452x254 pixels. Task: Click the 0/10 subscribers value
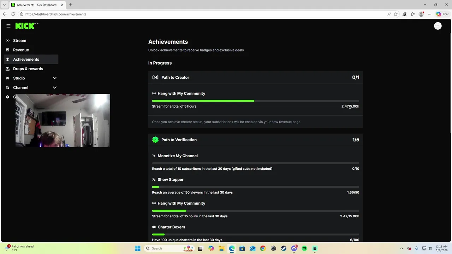click(356, 169)
